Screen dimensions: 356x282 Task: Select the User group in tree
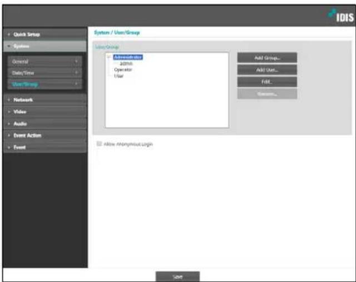pos(118,76)
